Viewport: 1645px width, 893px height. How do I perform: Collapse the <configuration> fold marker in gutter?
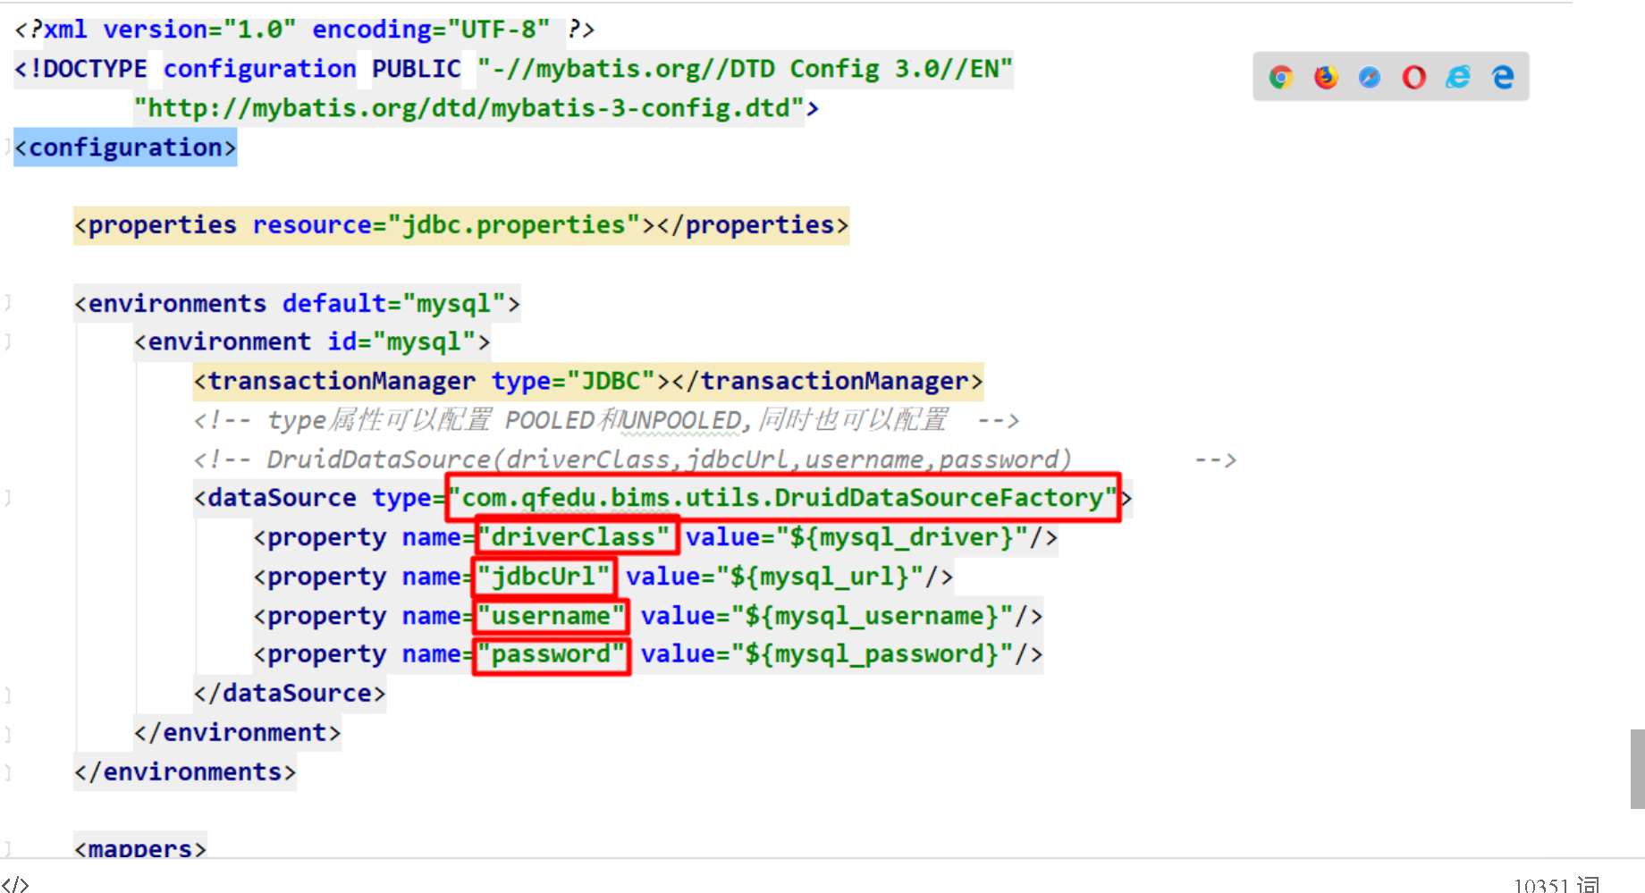tap(7, 147)
